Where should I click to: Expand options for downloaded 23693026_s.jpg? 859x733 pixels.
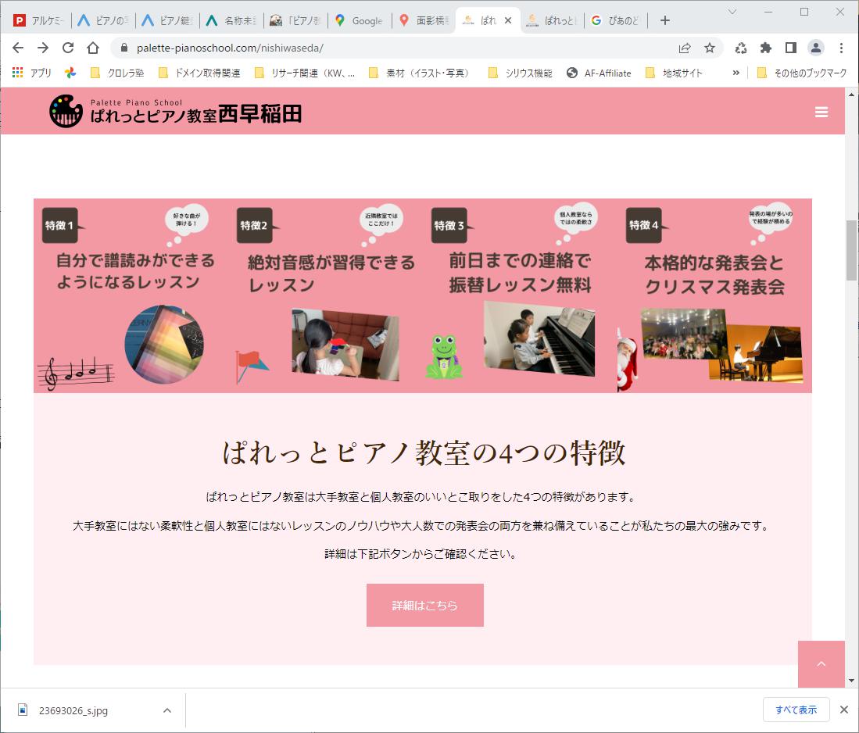[x=166, y=710]
